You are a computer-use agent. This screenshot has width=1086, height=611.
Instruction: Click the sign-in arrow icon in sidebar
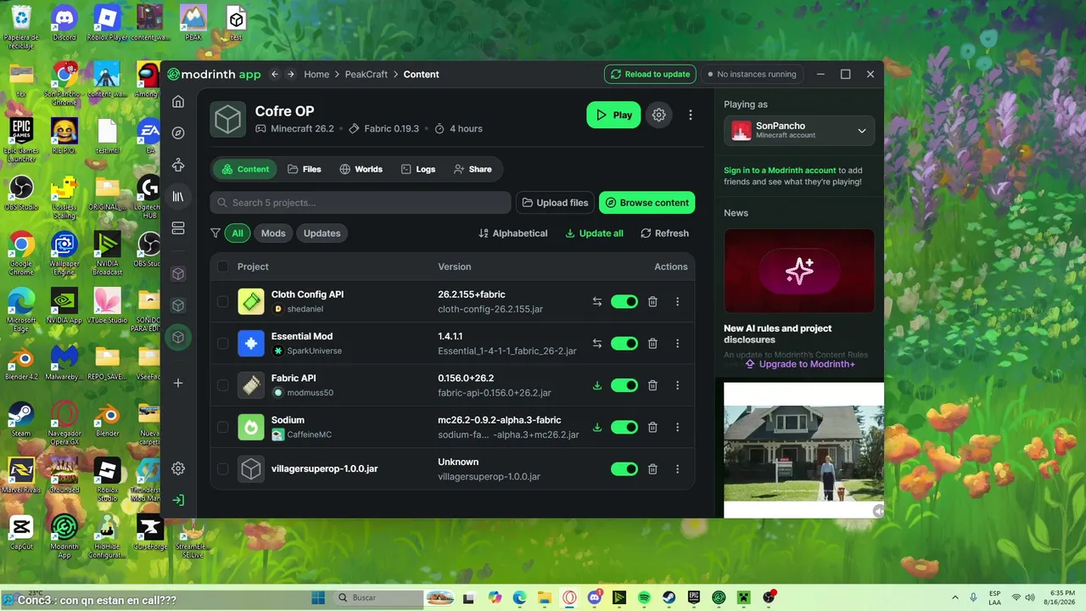pos(178,500)
